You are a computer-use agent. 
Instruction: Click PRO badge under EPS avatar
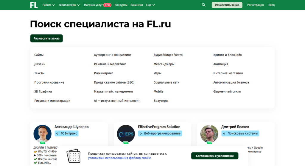click(126, 143)
